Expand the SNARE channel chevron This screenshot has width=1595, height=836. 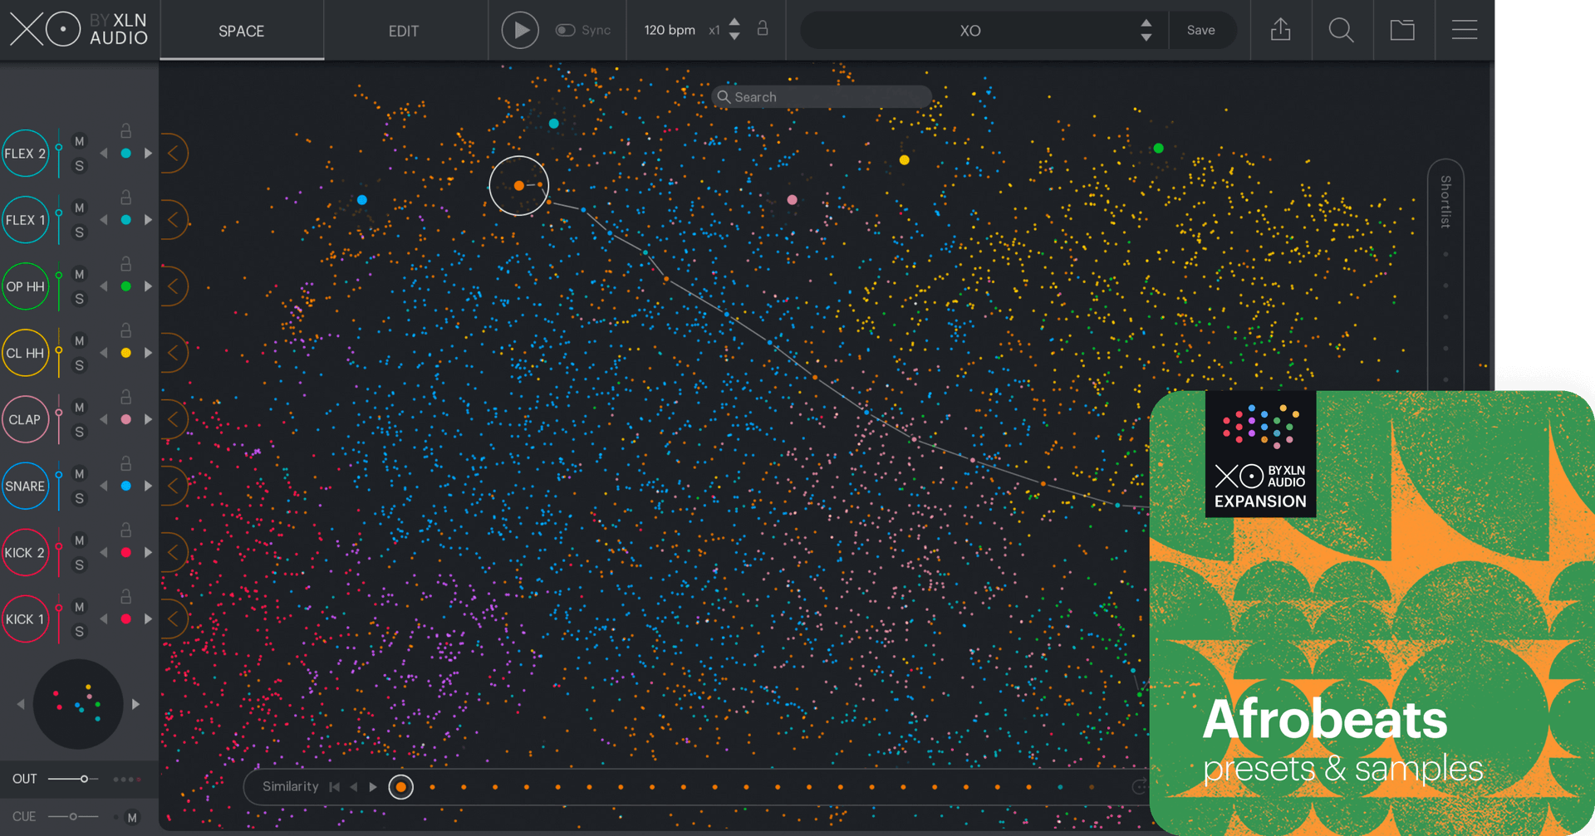click(x=173, y=486)
